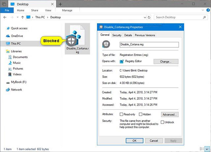This screenshot has height=152, width=211.
Task: Switch to Details view layout icon
Action: (202, 149)
